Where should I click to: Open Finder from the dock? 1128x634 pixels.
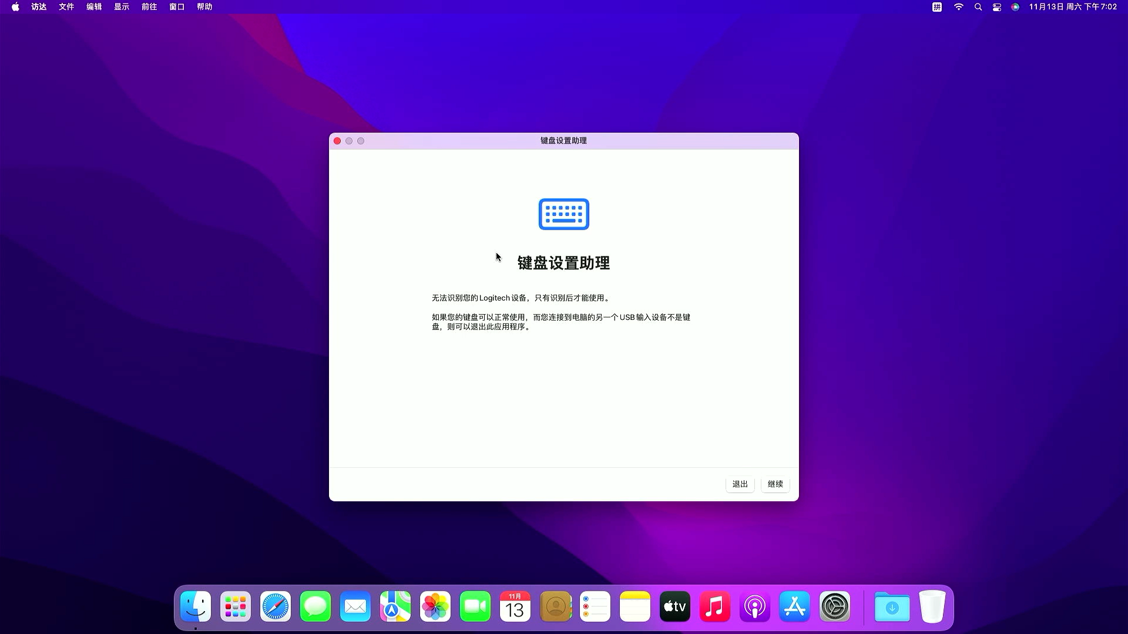pyautogui.click(x=196, y=607)
